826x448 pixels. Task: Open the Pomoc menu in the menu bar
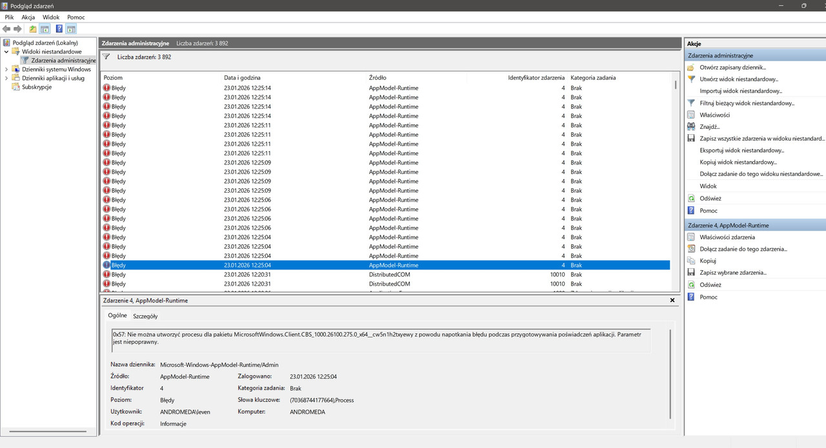click(76, 17)
